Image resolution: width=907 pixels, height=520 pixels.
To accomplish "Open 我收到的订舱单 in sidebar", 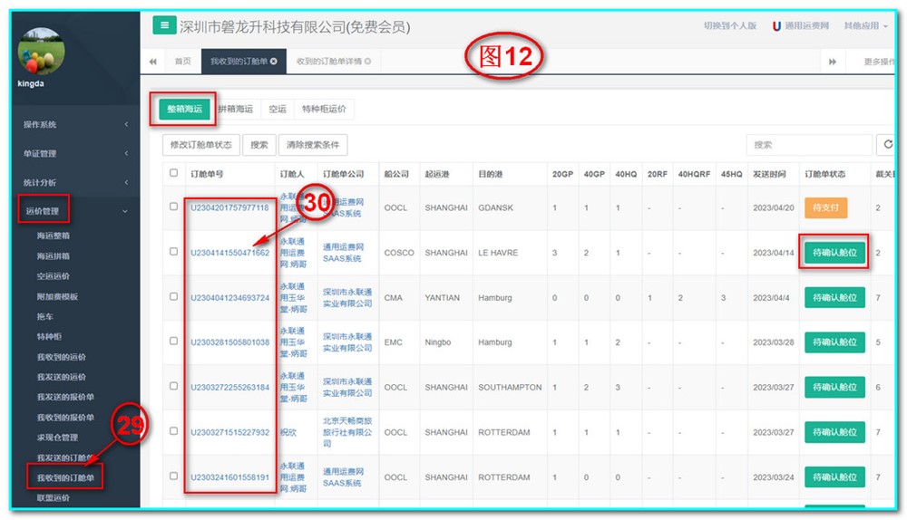I will pos(65,477).
